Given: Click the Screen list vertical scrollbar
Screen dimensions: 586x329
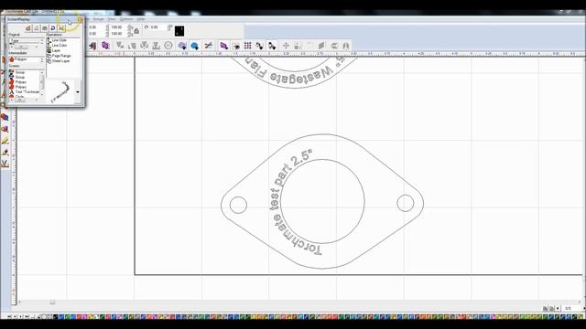Looking at the screenshot, I should [x=42, y=84].
